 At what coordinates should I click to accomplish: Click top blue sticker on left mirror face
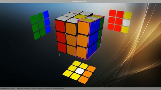[x=46, y=14]
